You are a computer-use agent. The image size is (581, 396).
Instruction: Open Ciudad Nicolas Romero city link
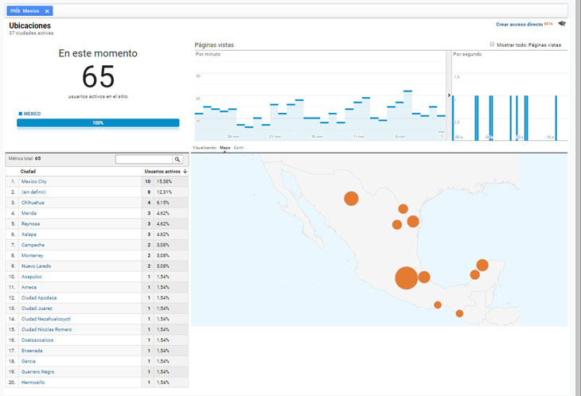point(46,329)
